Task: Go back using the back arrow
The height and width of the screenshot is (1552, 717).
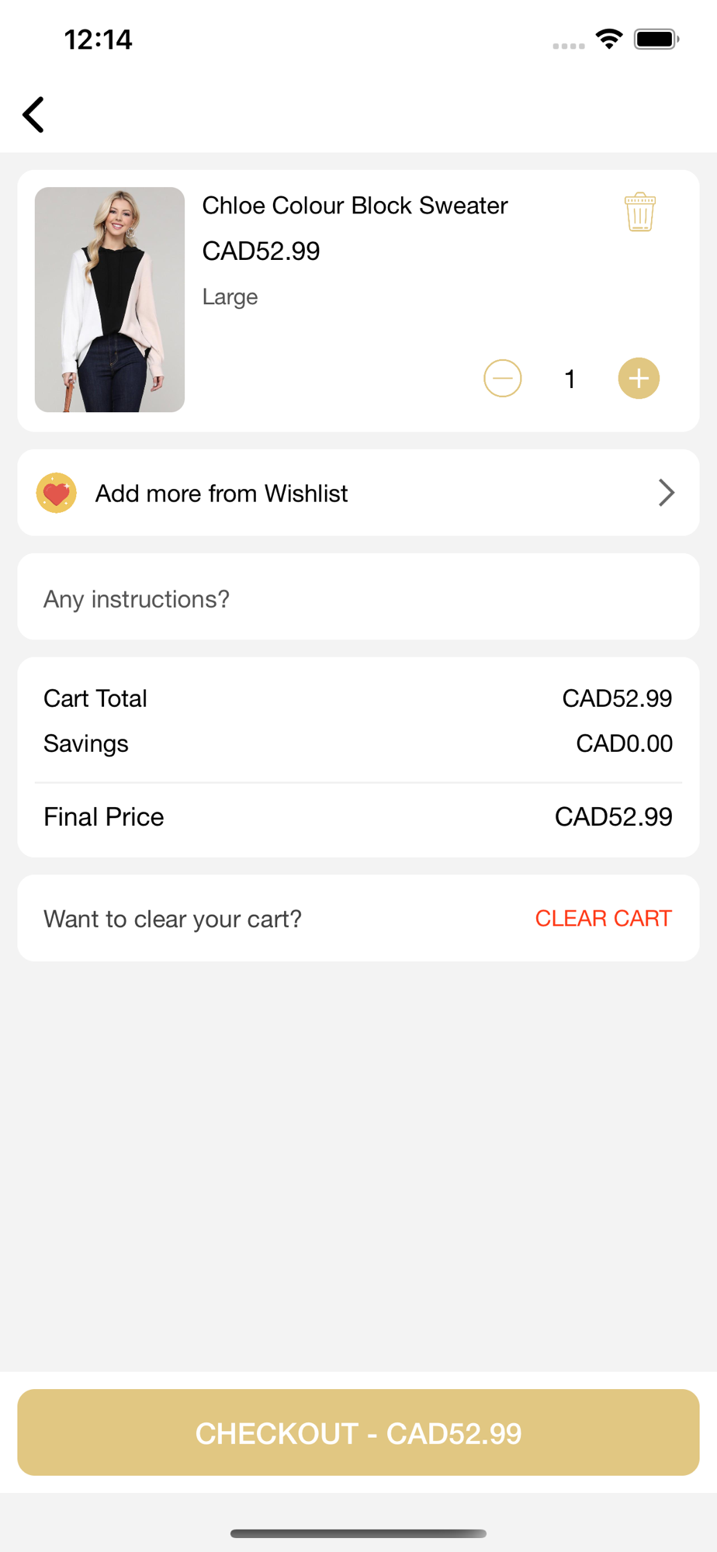Action: 33,115
